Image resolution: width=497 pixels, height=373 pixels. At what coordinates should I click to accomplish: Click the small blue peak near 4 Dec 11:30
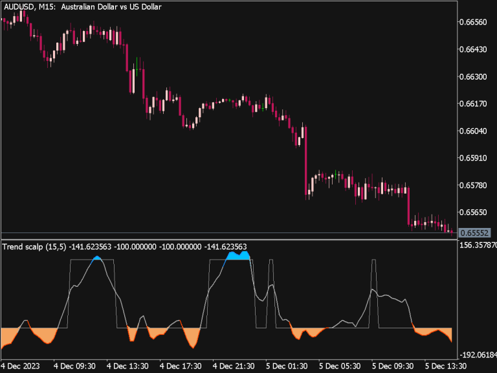(97, 258)
